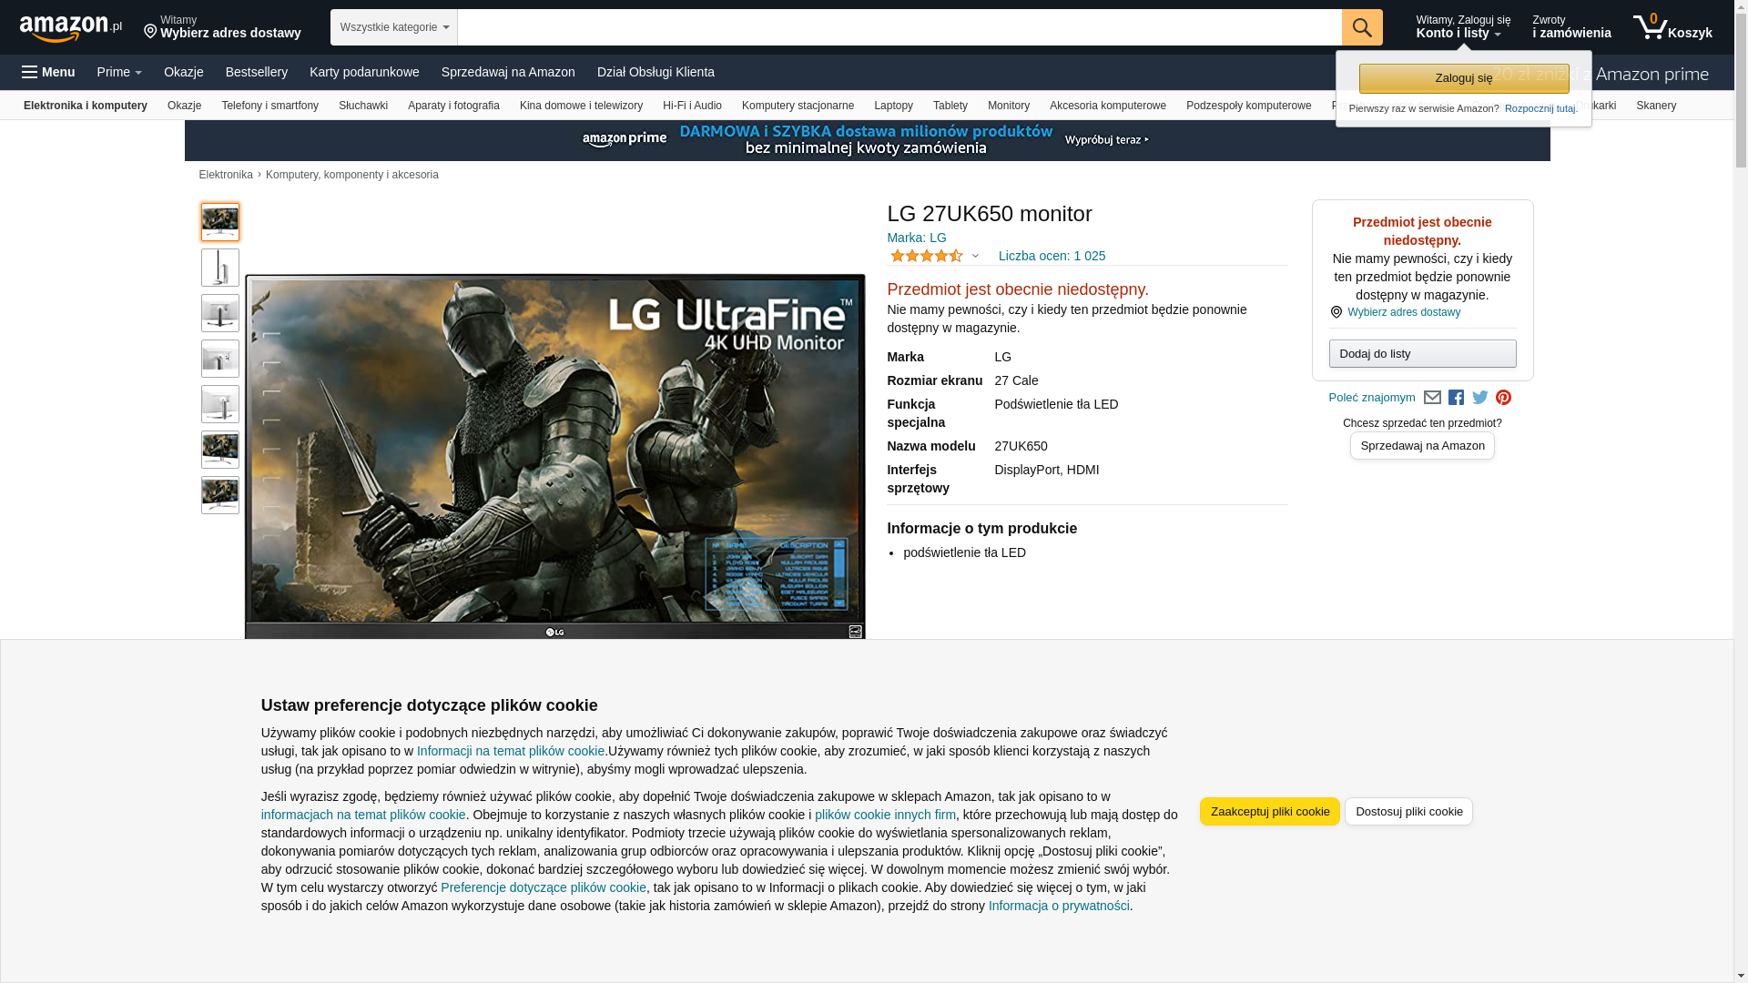Viewport: 1748px width, 983px height.
Task: Select Monitory category tab
Action: coord(1008,106)
